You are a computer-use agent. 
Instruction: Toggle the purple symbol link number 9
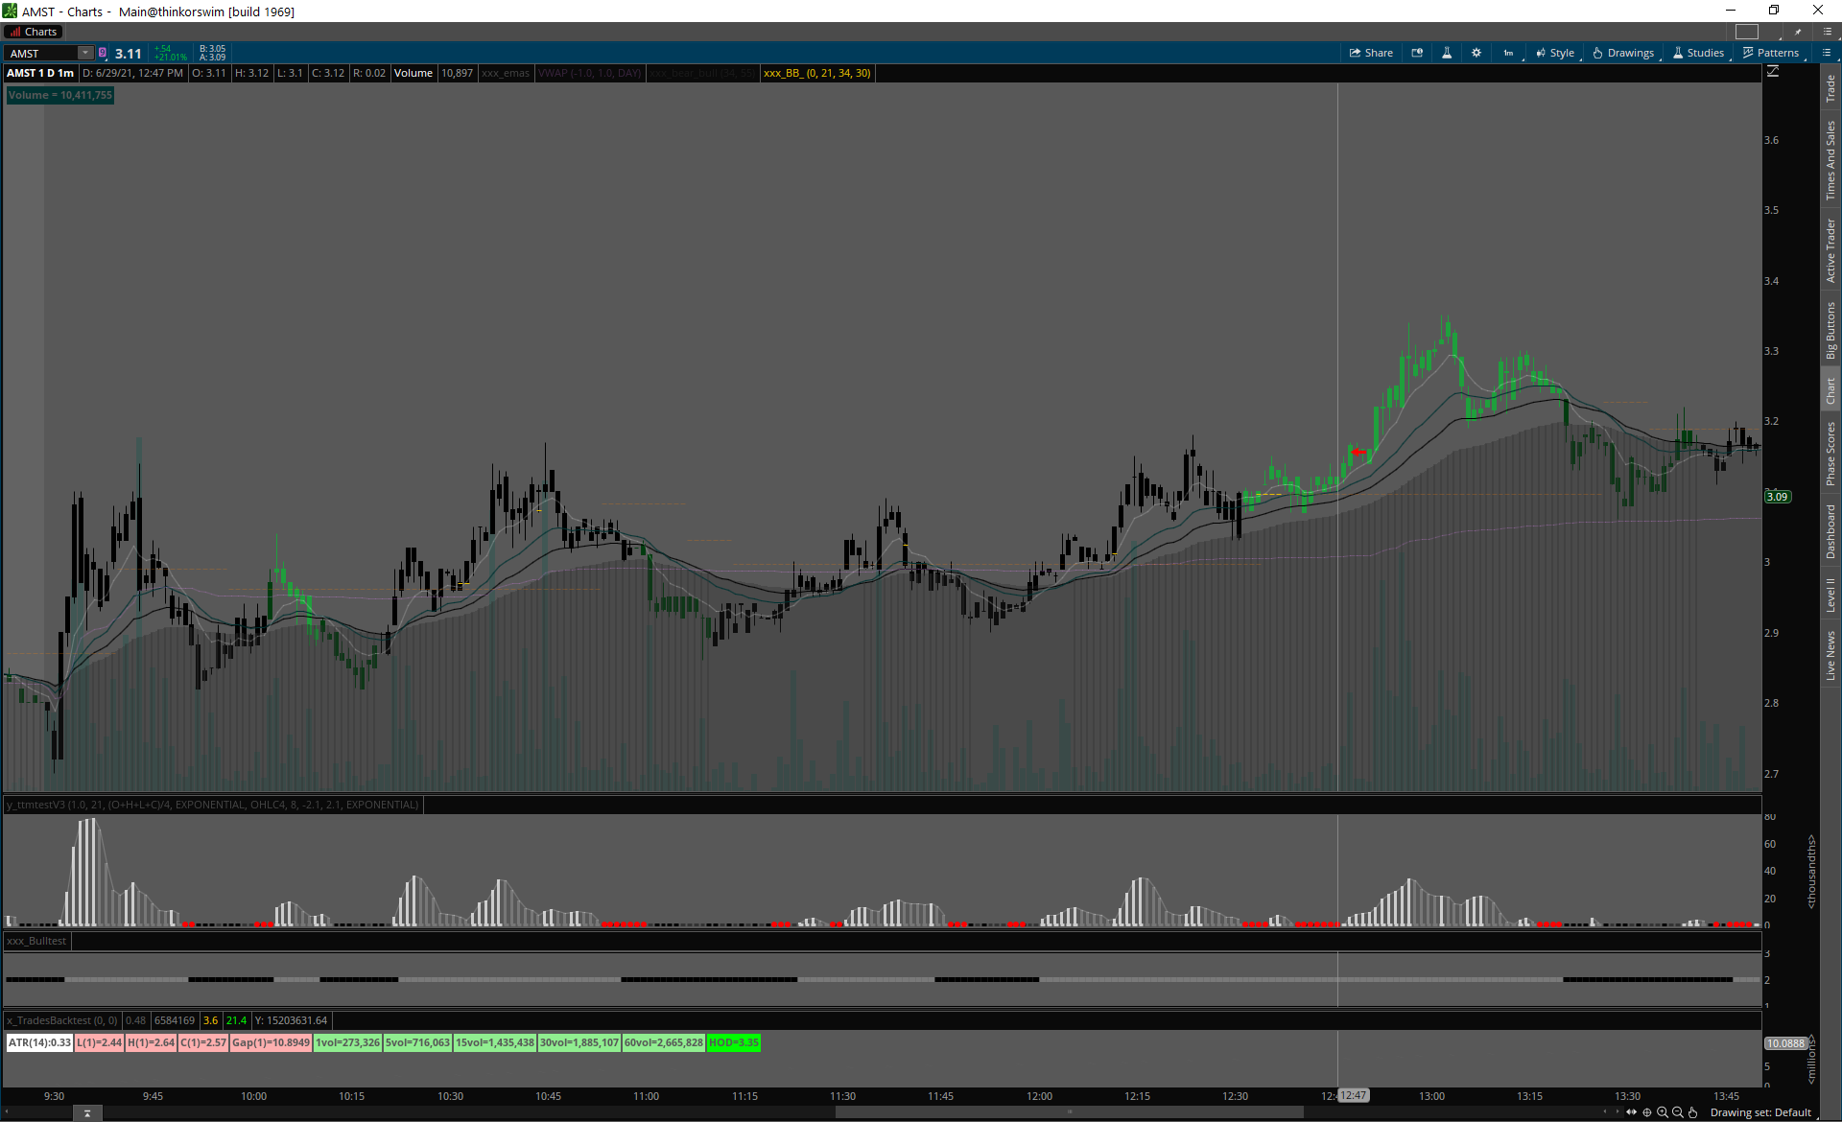[x=103, y=53]
